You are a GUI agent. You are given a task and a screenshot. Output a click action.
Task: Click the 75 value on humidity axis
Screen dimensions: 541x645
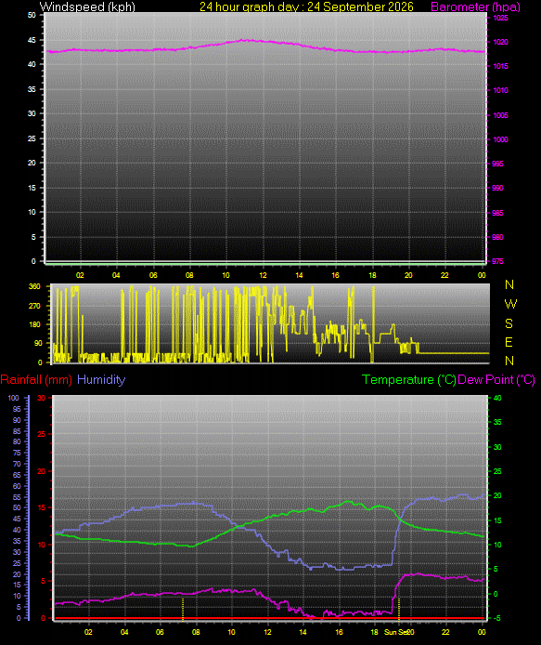(x=17, y=453)
